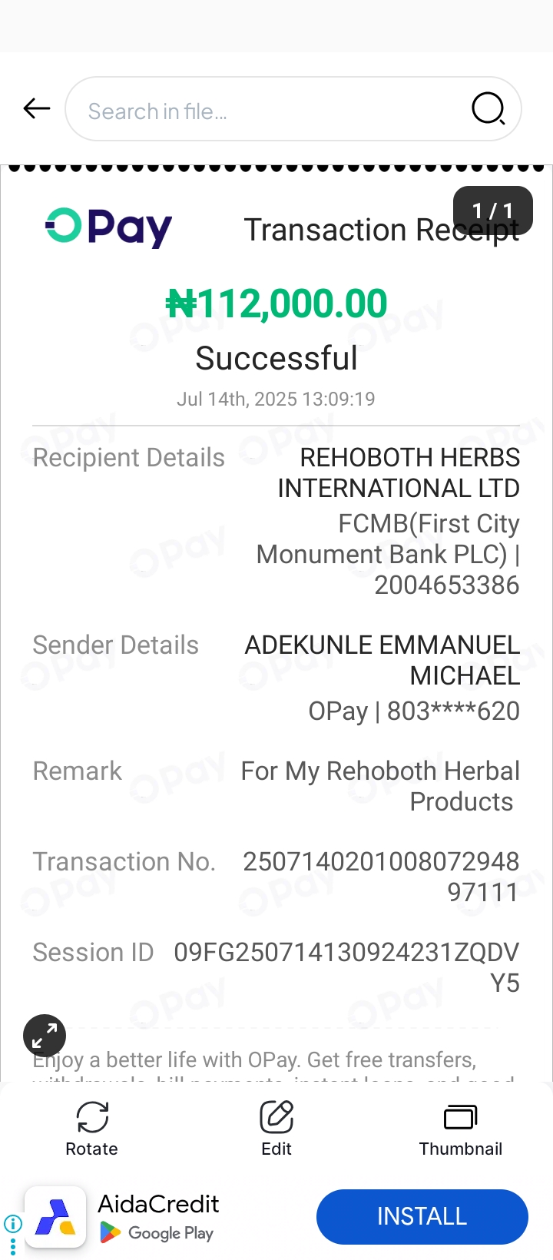Rotate the receipt document
The image size is (553, 1260).
click(92, 1128)
